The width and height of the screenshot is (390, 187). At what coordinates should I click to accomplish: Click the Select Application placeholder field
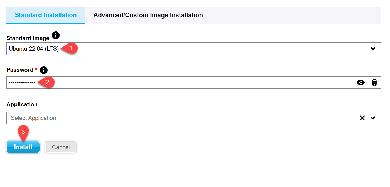coord(33,118)
